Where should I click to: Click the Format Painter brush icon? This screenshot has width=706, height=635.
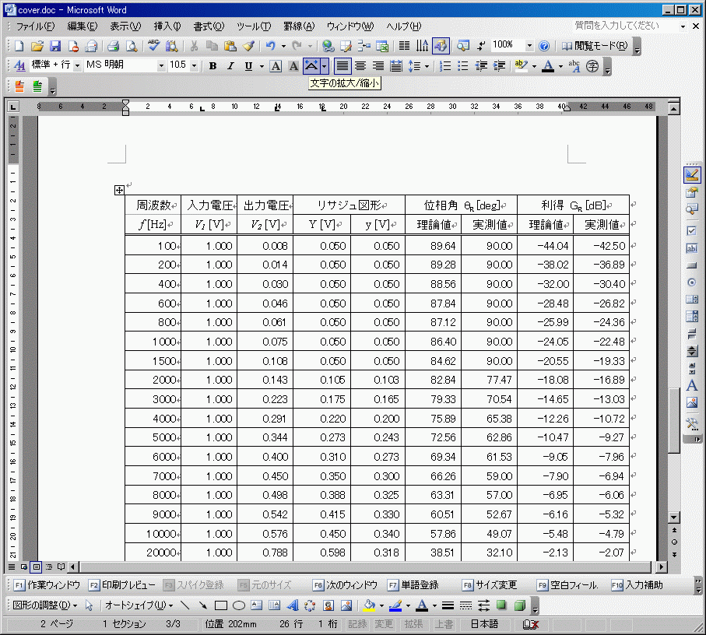[x=248, y=46]
